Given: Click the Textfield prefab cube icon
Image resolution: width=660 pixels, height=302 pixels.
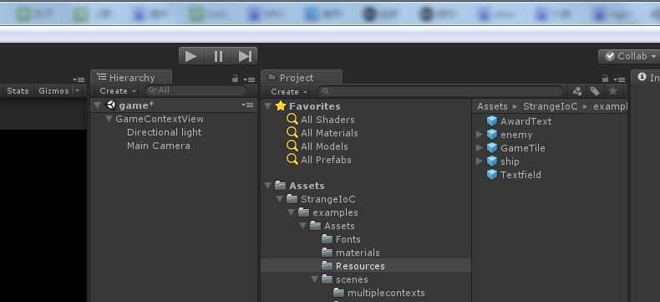Looking at the screenshot, I should [x=492, y=175].
